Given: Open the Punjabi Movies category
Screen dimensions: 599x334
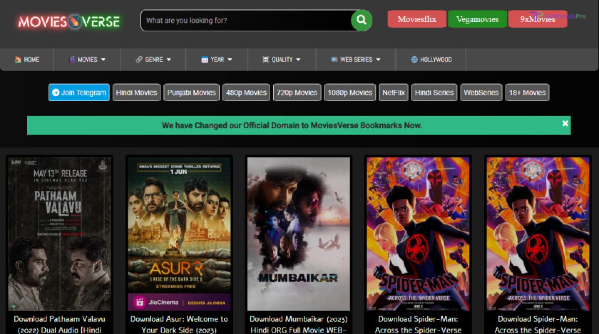Looking at the screenshot, I should (x=191, y=92).
